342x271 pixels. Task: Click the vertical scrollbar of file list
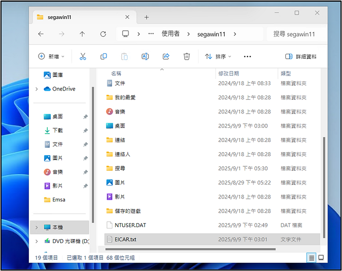pyautogui.click(x=324, y=187)
